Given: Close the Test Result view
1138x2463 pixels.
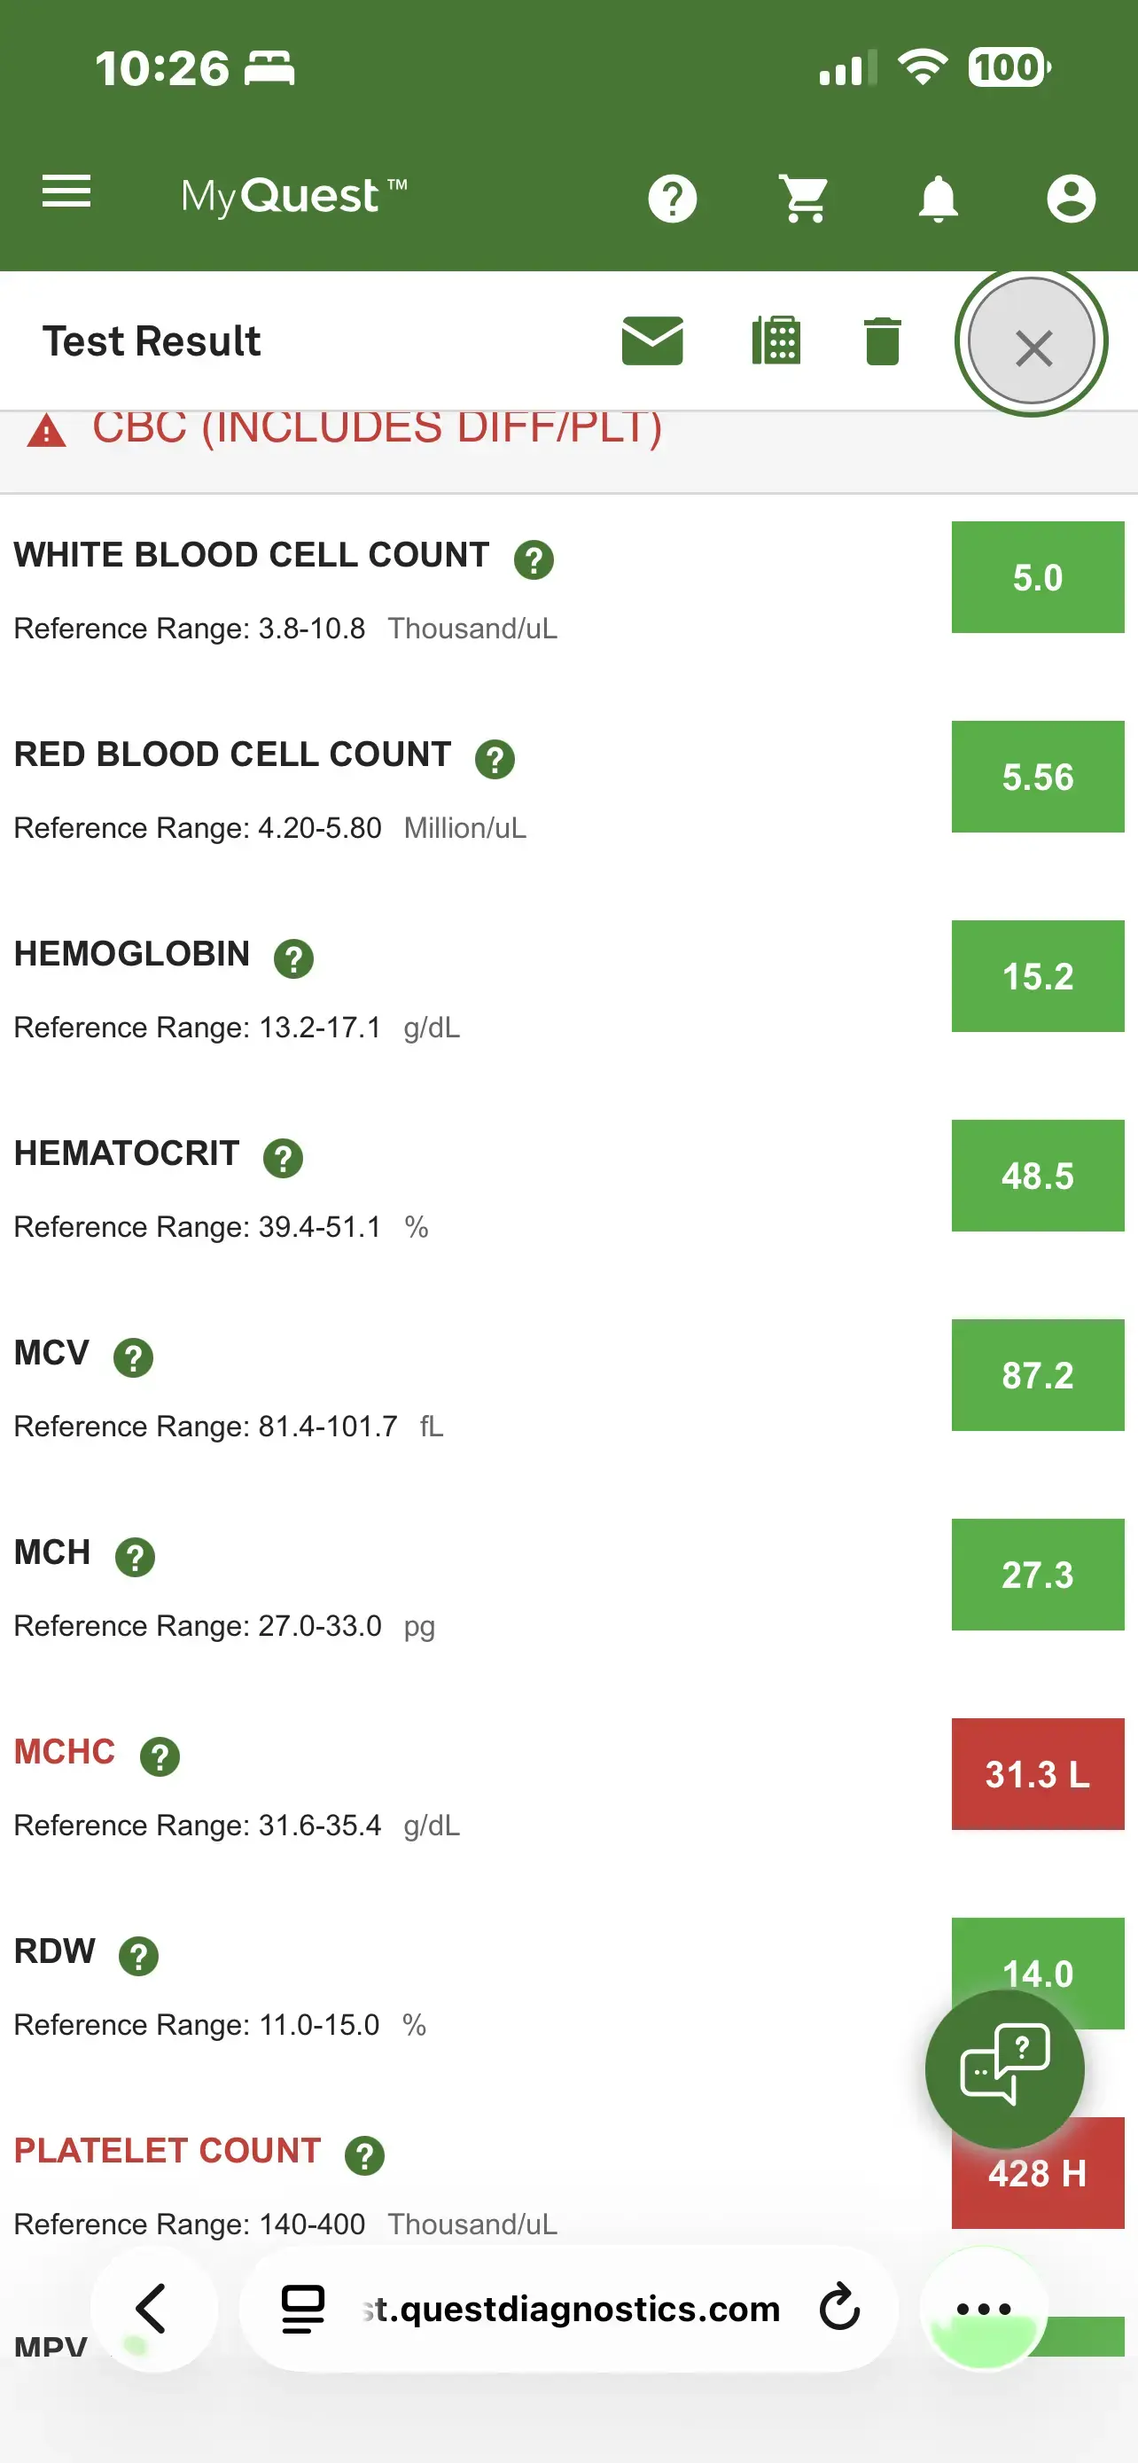Looking at the screenshot, I should 1032,344.
